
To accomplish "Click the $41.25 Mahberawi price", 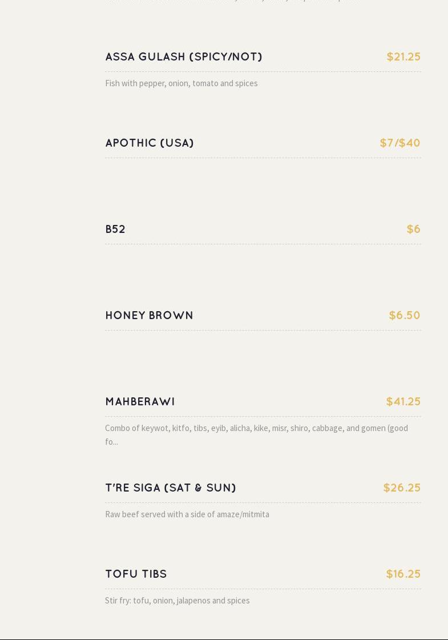I will [x=403, y=401].
